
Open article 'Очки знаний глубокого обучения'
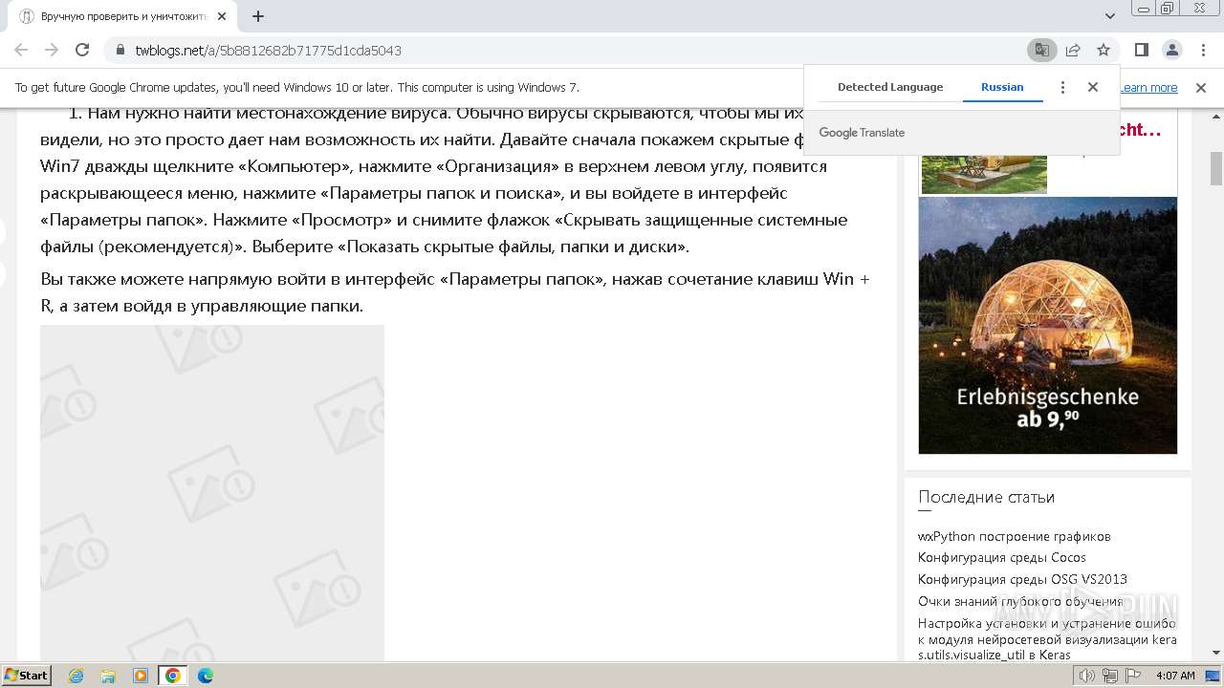click(1019, 601)
